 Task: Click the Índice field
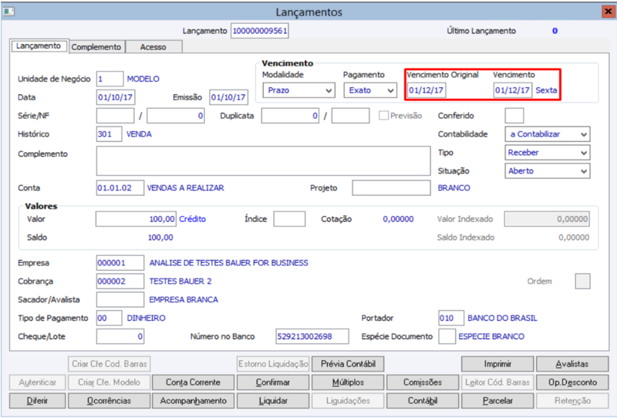pyautogui.click(x=289, y=219)
